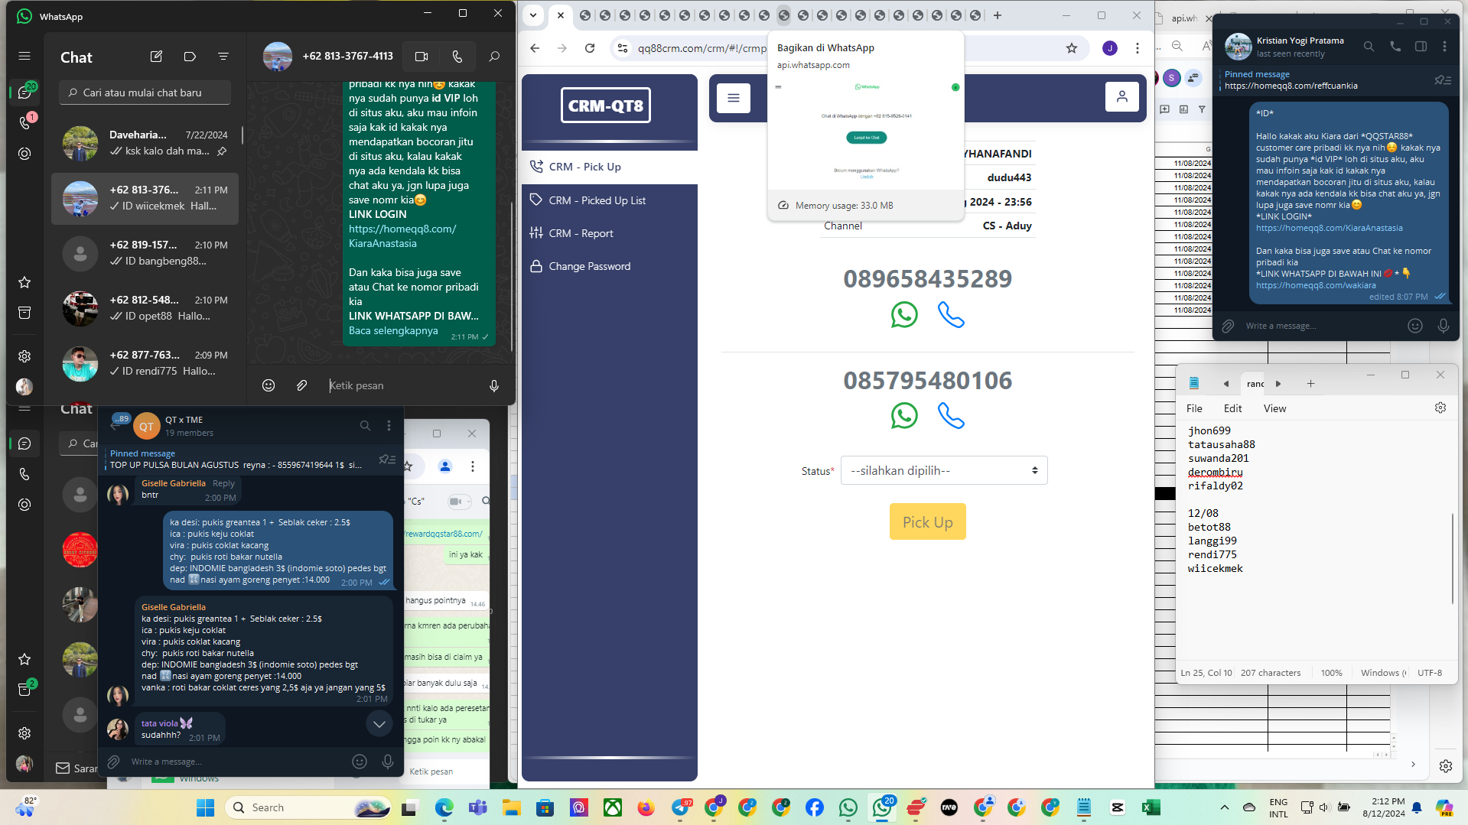1468x825 pixels.
Task: Open the Status section in the WhatsApp sidebar
Action: [24, 154]
